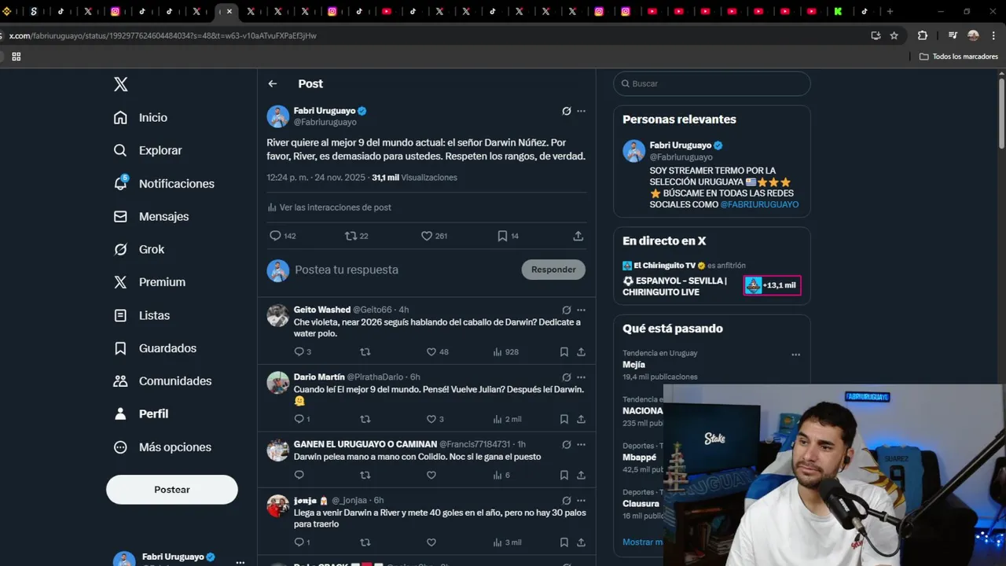Click the browser address bar URL
This screenshot has height=566, width=1006.
tap(163, 35)
